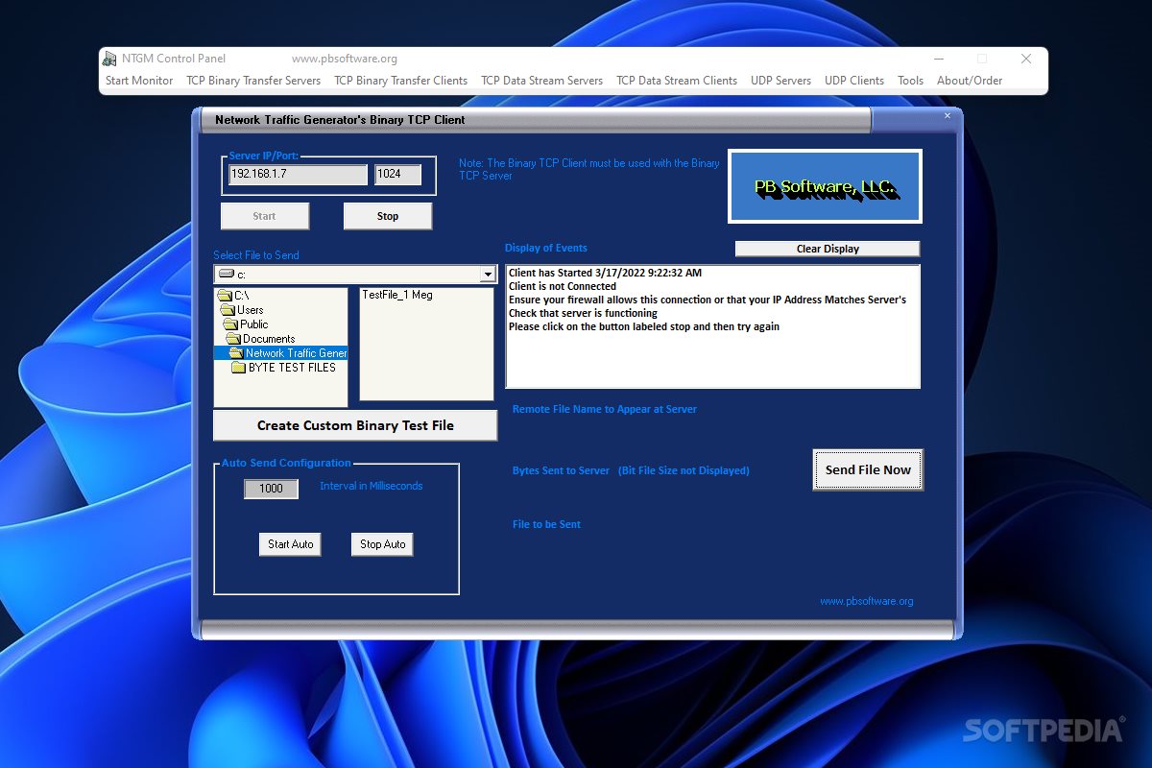
Task: Open TCP Binary Transfer Clients menu
Action: [x=401, y=81]
